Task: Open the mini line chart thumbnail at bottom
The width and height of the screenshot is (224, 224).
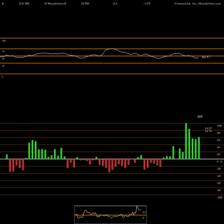Action: click(x=111, y=215)
